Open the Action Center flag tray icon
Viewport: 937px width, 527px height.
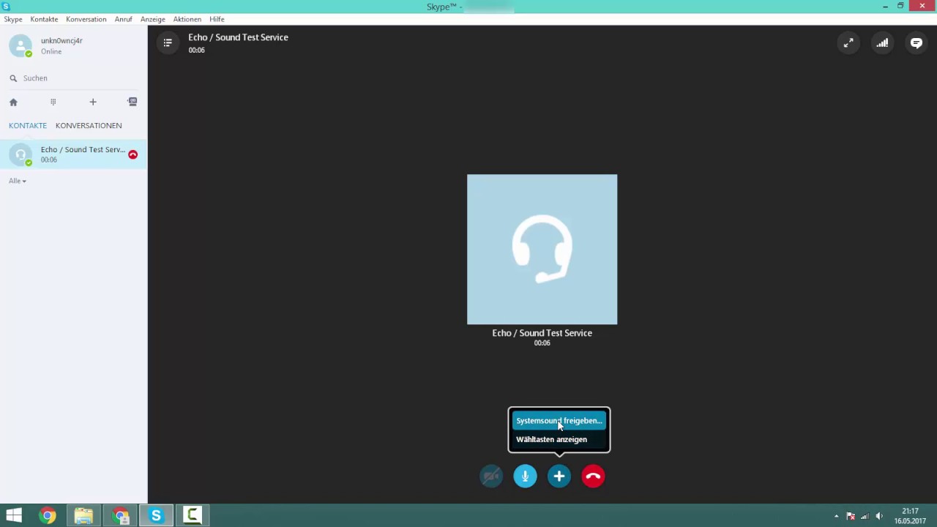click(851, 516)
